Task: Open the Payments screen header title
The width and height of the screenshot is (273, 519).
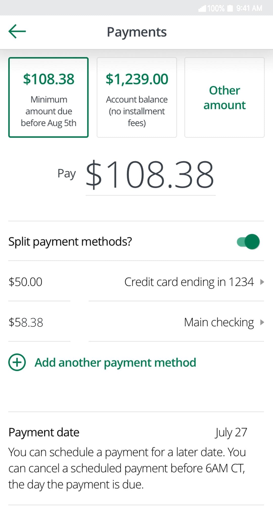Action: click(137, 32)
